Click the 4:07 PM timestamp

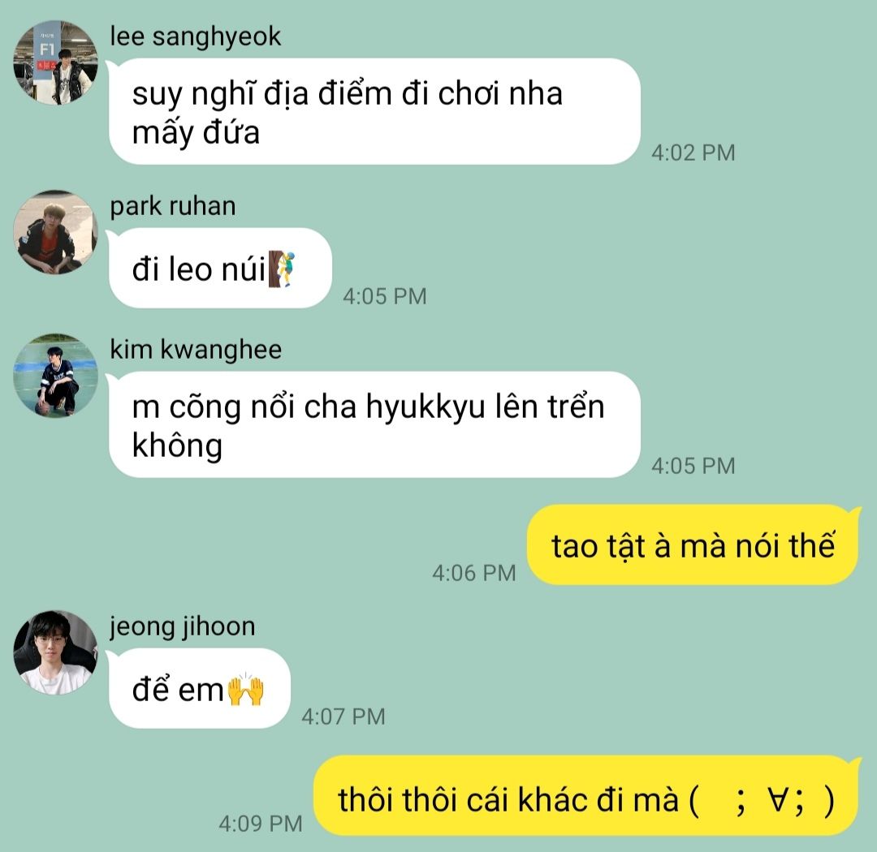coord(343,716)
